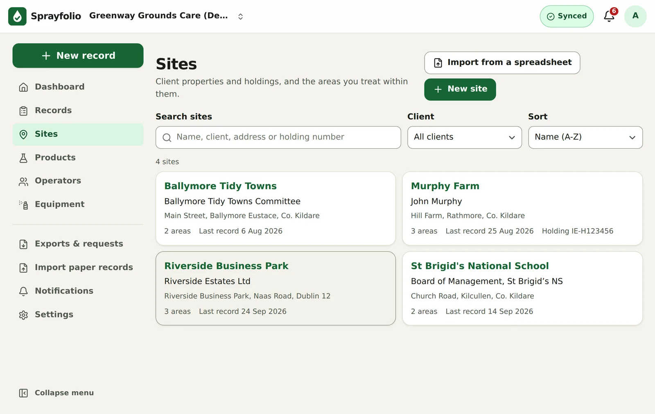The image size is (655, 414).
Task: Click Holding IE-H123456 text
Action: pyautogui.click(x=577, y=231)
